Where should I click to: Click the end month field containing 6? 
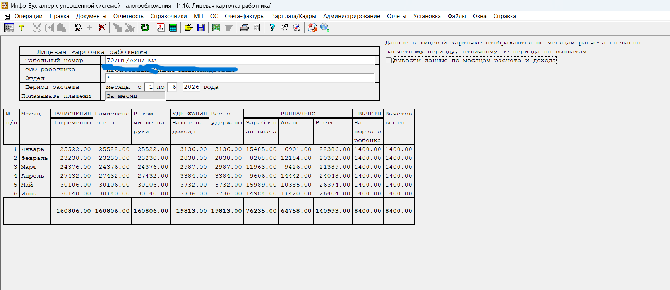[x=172, y=87]
